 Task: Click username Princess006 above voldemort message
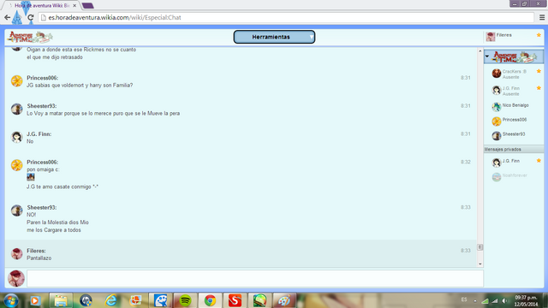[x=42, y=78]
